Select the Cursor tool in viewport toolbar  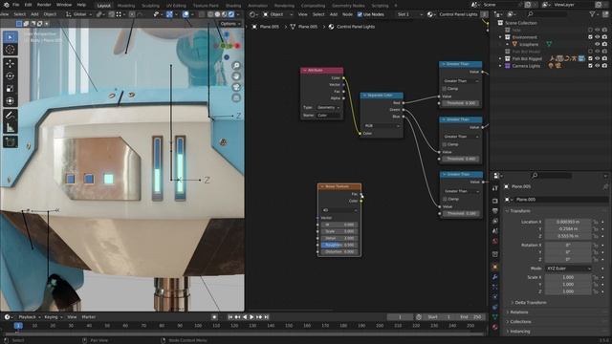(x=11, y=50)
